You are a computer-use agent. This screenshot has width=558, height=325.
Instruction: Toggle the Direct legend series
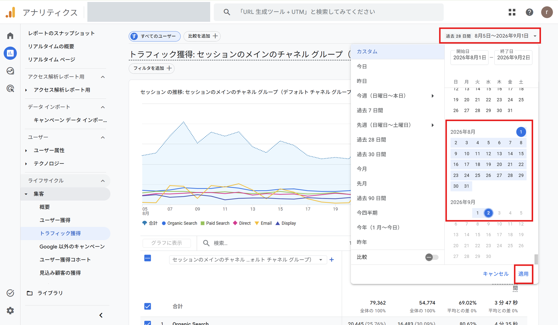[242, 223]
